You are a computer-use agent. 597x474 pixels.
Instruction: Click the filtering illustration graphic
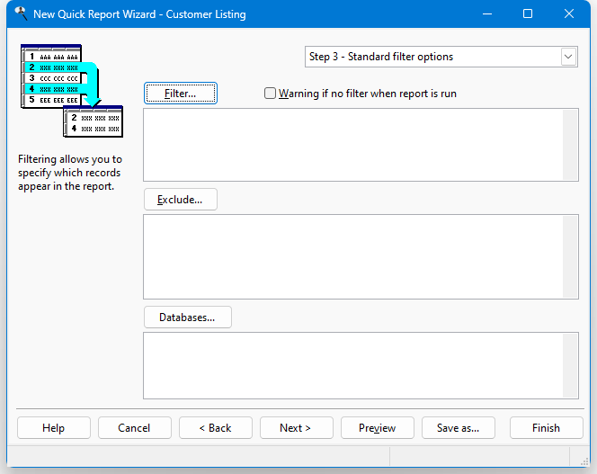[72, 91]
